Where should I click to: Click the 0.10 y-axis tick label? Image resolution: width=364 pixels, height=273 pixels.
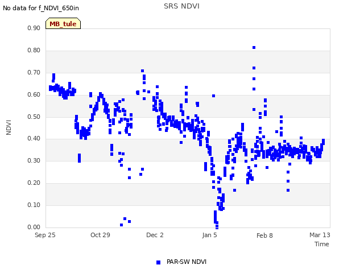(x=34, y=205)
